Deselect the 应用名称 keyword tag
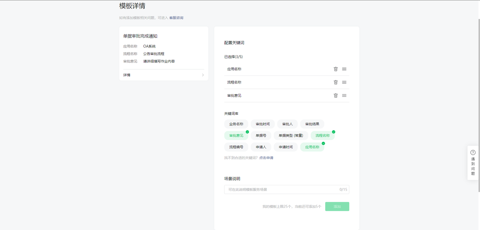The width and height of the screenshot is (480, 230). tap(312, 147)
